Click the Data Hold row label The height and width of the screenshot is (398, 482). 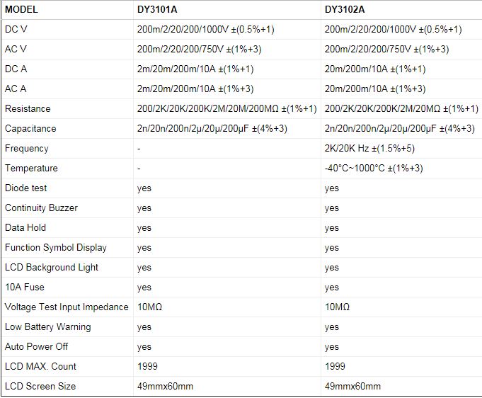[25, 228]
